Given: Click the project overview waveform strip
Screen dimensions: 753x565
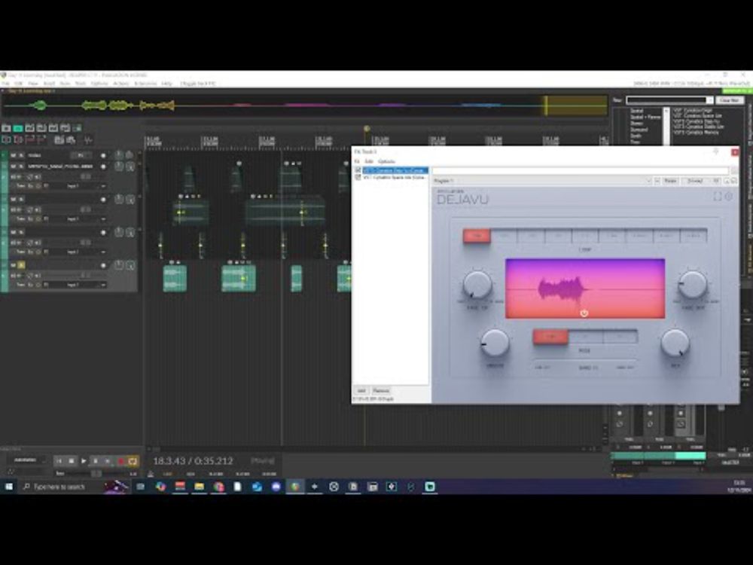Looking at the screenshot, I should click(306, 105).
